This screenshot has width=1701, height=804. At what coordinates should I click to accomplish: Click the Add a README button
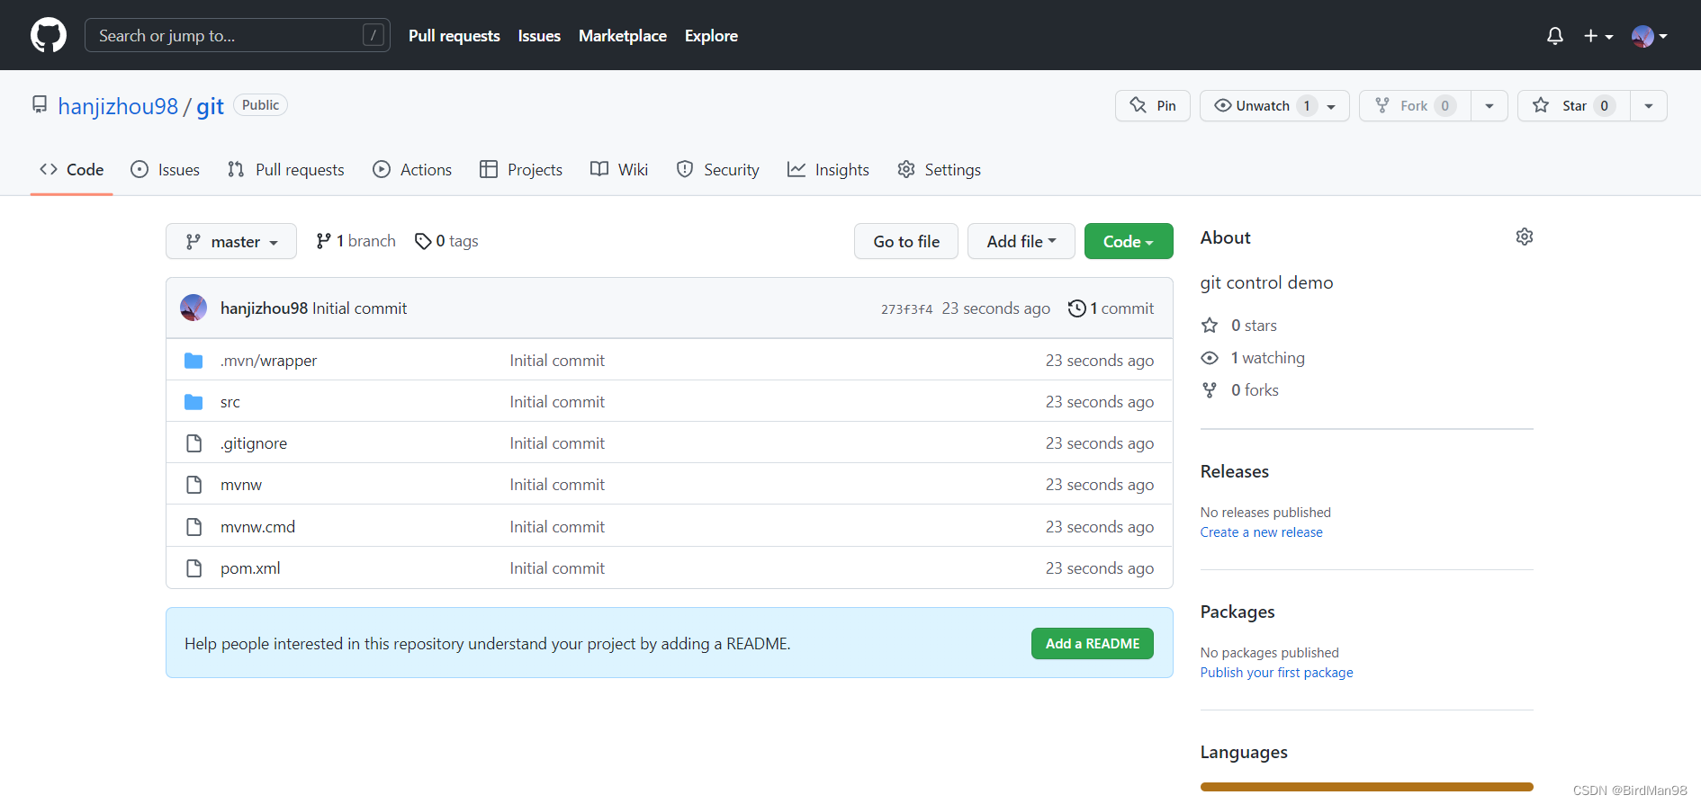click(x=1093, y=643)
